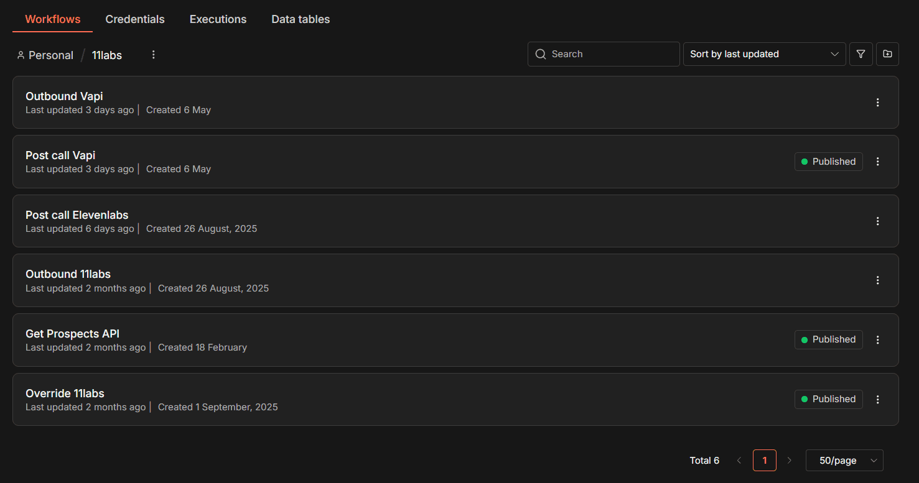This screenshot has height=483, width=919.
Task: Expand the Sort by last updated dropdown
Action: pyautogui.click(x=765, y=54)
